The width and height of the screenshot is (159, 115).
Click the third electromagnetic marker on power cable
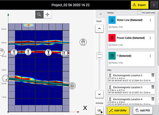click(48, 52)
